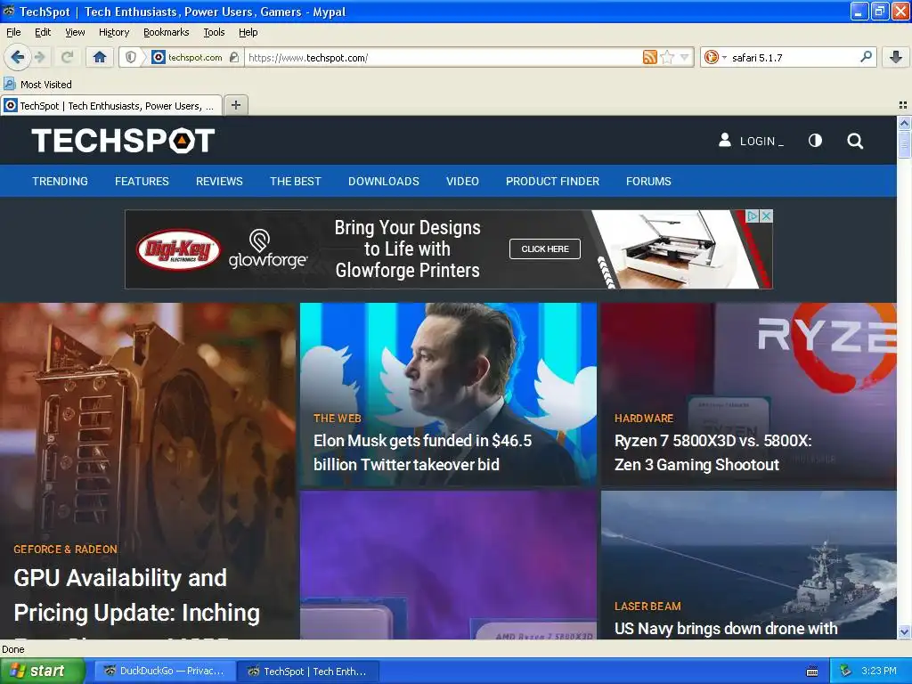Click the tab groups grid icon
Screen dimensions: 912x684
903,105
